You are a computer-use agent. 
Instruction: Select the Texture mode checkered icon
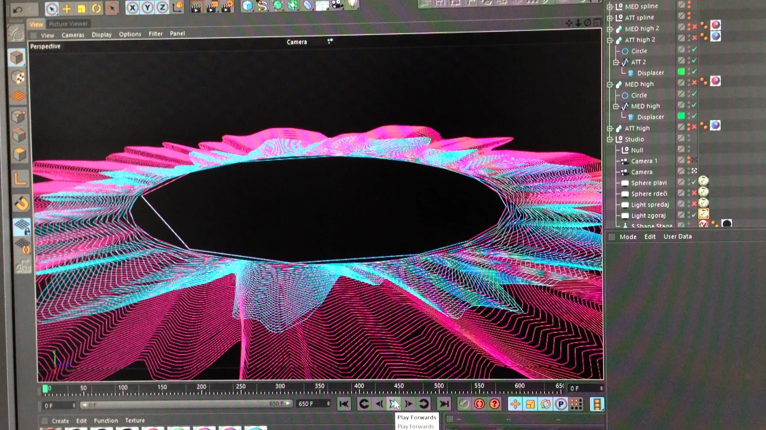point(18,78)
